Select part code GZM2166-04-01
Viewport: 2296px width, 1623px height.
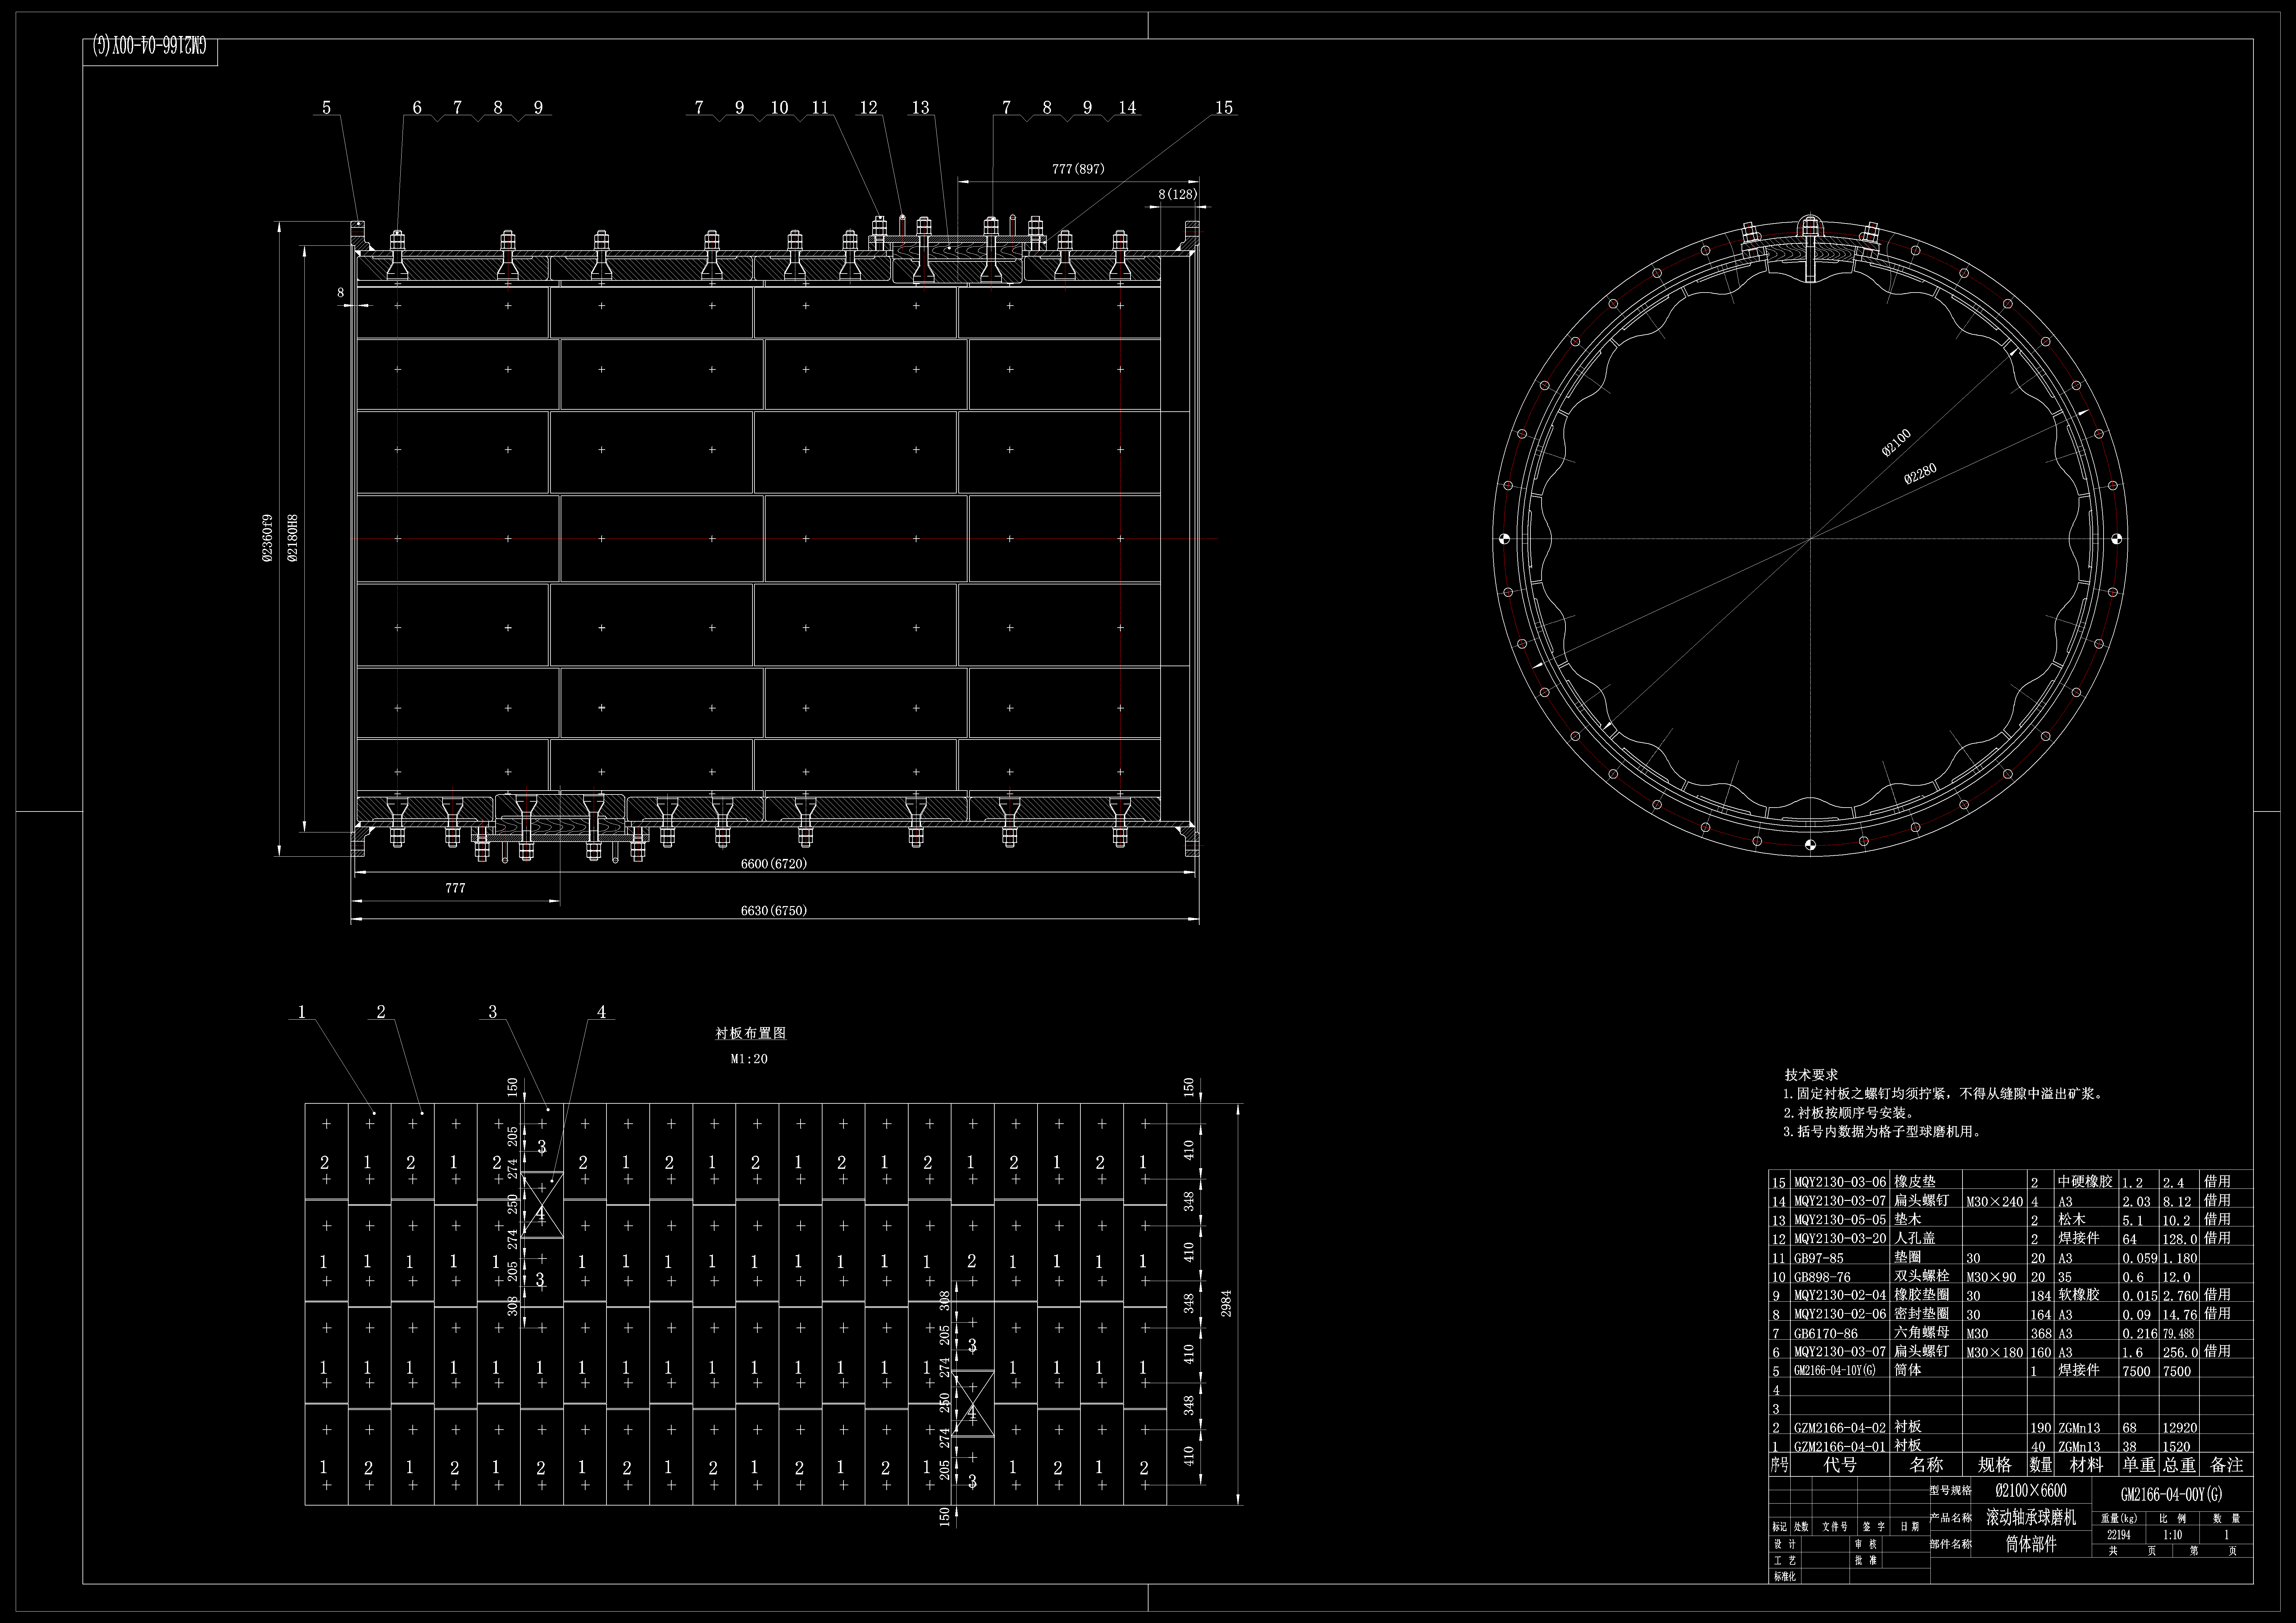click(1840, 1446)
